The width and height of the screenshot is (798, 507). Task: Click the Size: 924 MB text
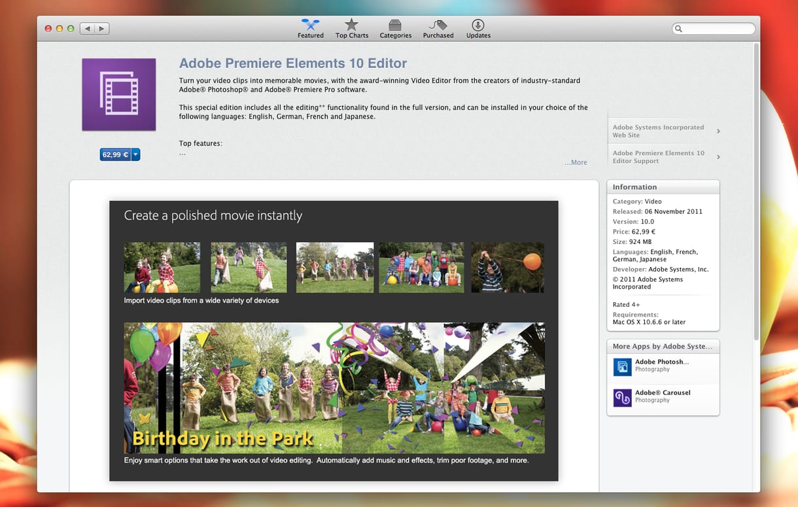point(632,241)
